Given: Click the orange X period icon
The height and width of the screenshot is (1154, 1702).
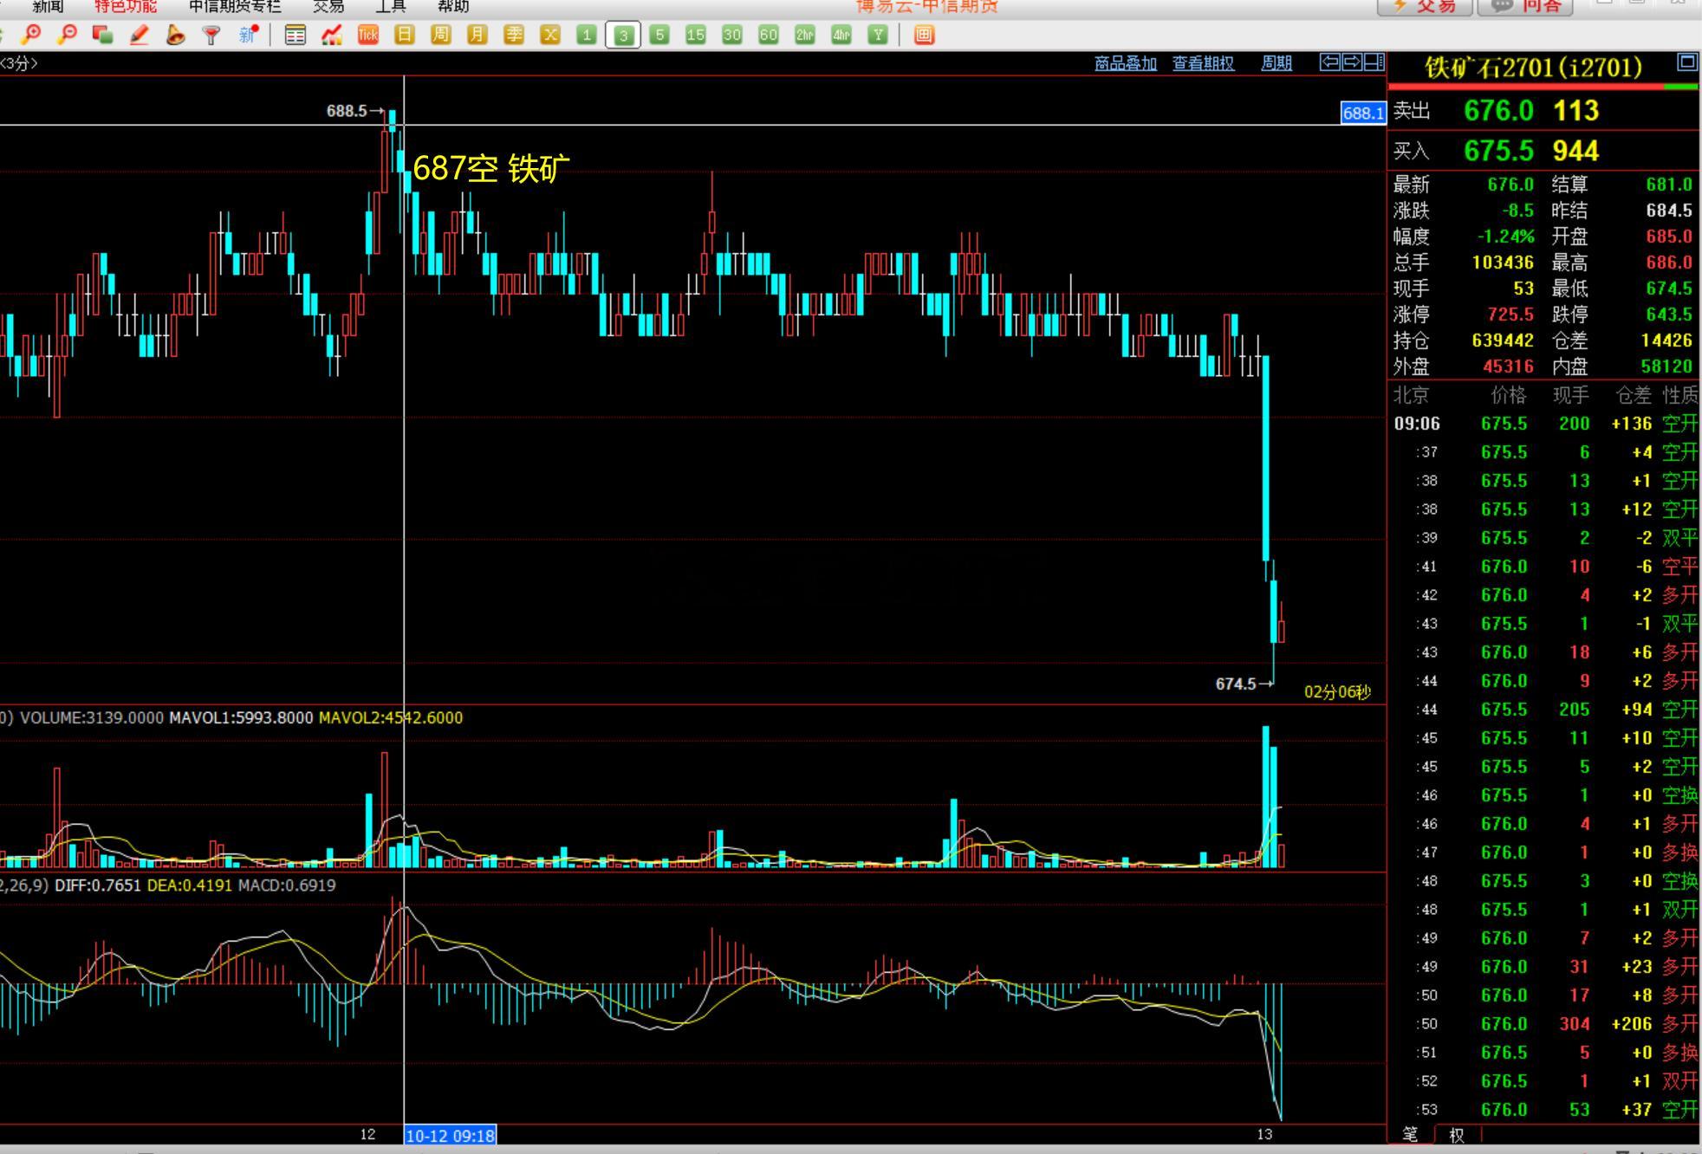Looking at the screenshot, I should click(550, 35).
